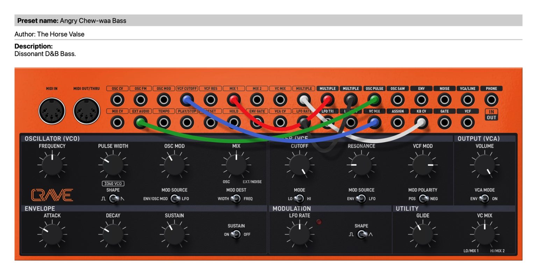Select the NOISE output jack

[x=444, y=100]
